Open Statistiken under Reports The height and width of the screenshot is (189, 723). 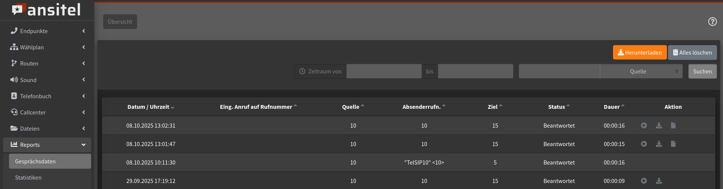pyautogui.click(x=28, y=178)
